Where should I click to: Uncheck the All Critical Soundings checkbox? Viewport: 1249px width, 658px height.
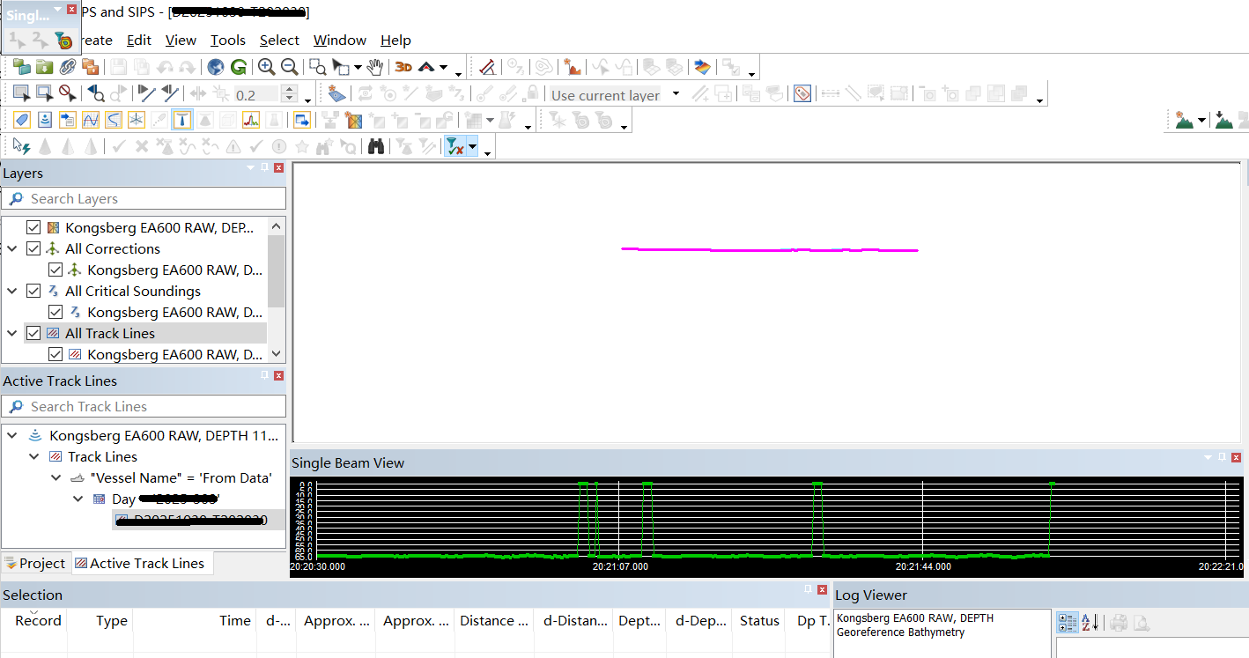pyautogui.click(x=33, y=291)
